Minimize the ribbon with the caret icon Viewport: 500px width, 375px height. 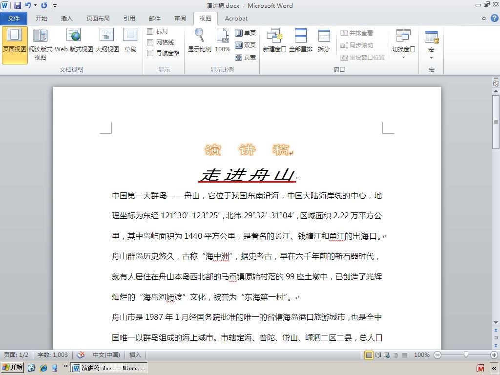coord(484,19)
